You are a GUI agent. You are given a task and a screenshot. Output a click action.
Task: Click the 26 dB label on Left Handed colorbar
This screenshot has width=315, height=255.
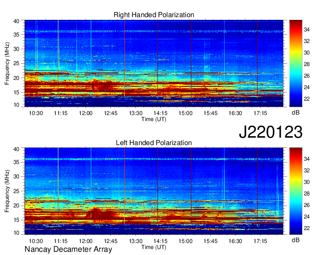pyautogui.click(x=307, y=205)
